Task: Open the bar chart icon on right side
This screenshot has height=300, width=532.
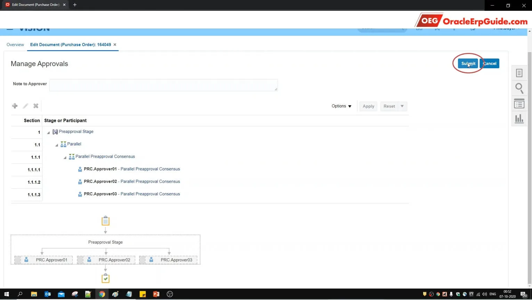Action: (519, 119)
